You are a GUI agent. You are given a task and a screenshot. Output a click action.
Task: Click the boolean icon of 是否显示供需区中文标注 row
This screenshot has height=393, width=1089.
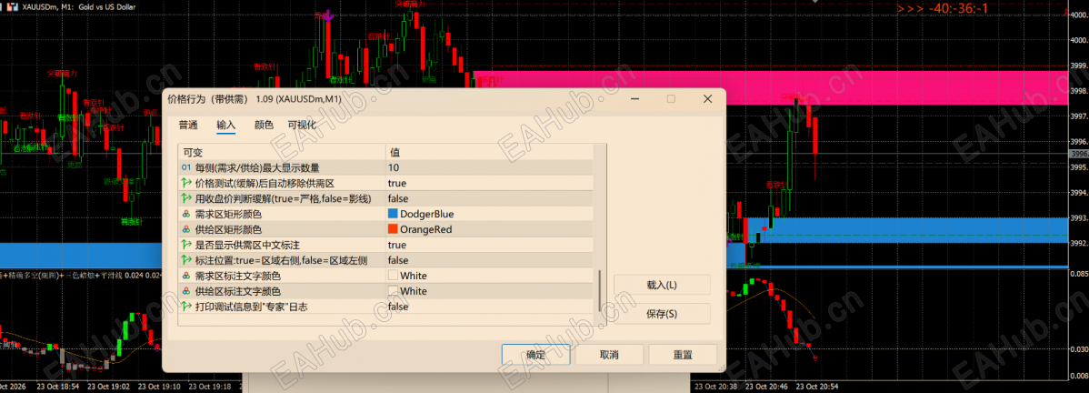point(185,245)
